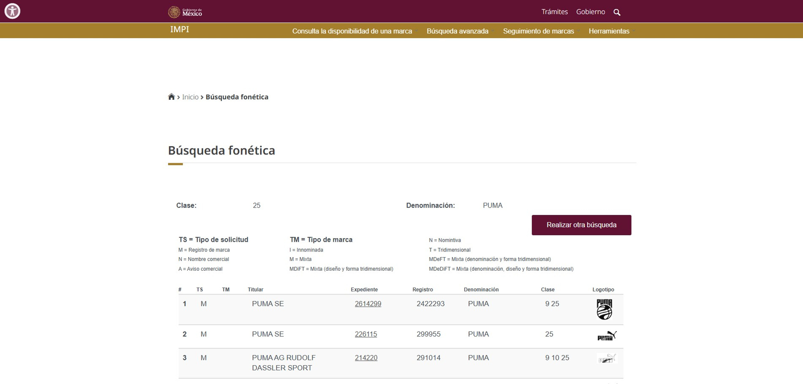Expand Herramientas menu
The height and width of the screenshot is (384, 803).
coord(612,31)
